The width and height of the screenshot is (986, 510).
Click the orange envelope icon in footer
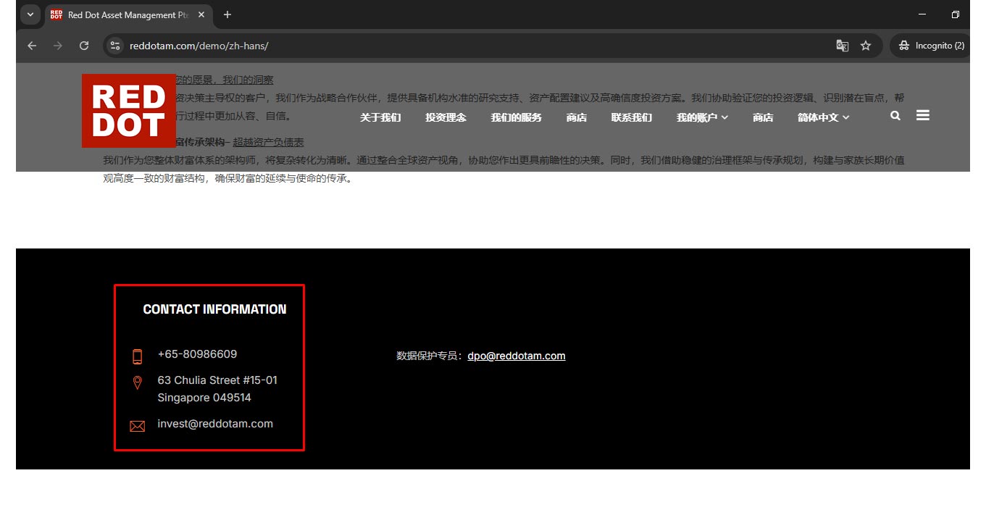coord(137,426)
